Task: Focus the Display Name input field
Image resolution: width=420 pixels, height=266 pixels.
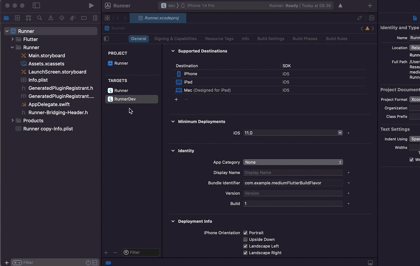Action: 293,173
